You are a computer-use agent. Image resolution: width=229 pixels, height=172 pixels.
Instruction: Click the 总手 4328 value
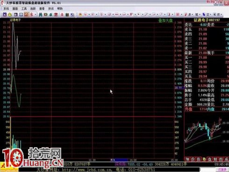coord(203,100)
